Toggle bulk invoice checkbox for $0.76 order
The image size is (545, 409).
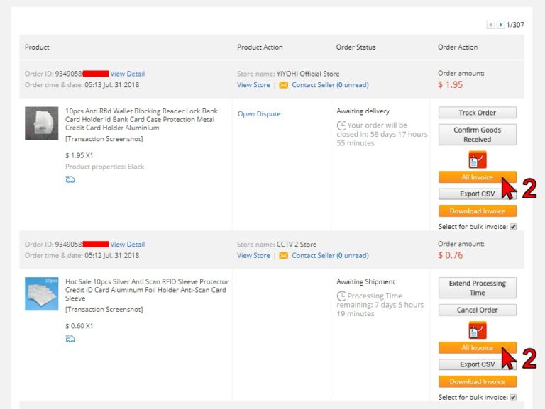click(x=513, y=397)
